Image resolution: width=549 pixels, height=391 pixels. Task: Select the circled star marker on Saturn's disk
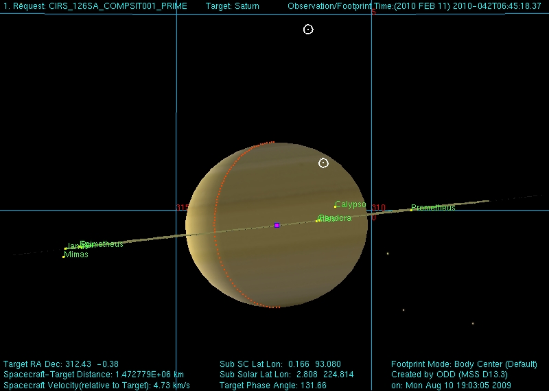tap(323, 163)
